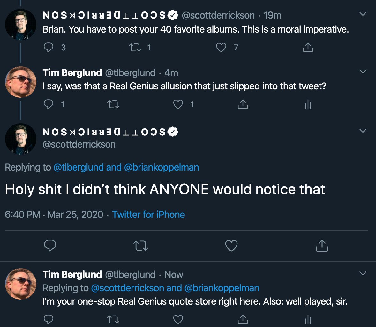
Task: Like the 'Holy shit' main tweet
Action: (x=231, y=246)
